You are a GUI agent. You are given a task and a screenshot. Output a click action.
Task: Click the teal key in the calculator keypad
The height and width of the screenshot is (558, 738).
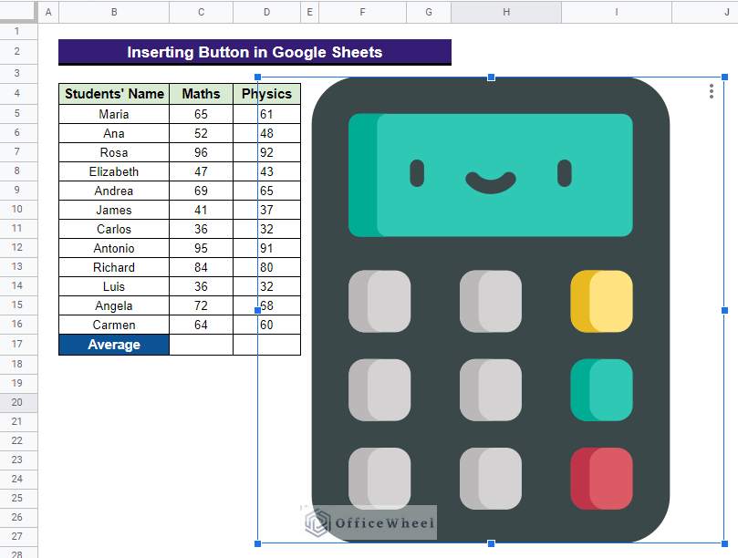tap(601, 390)
